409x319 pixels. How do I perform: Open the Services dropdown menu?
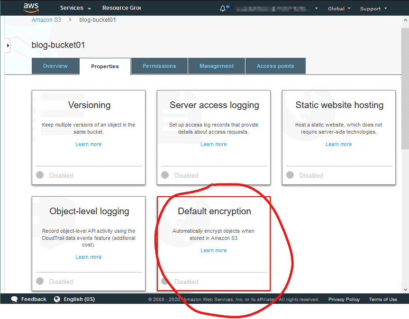click(75, 8)
